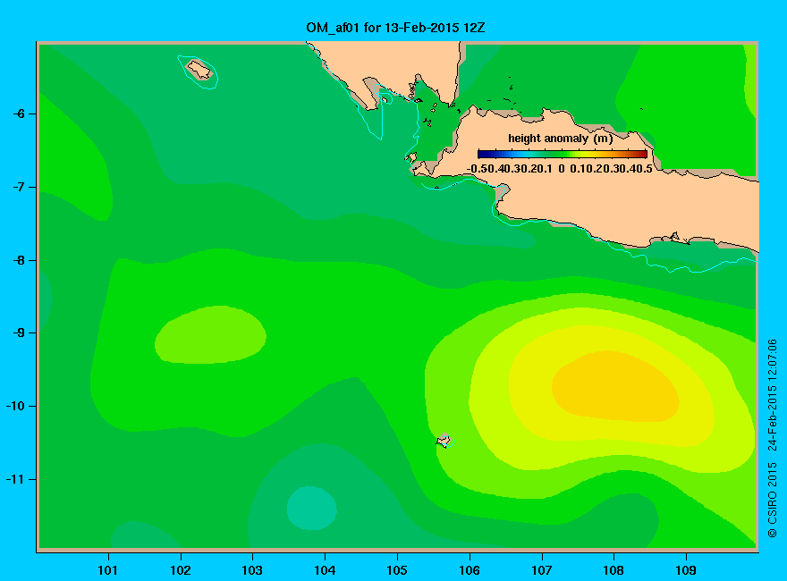The image size is (787, 581).
Task: Click the height anomaly color scale bar
Action: click(x=563, y=154)
